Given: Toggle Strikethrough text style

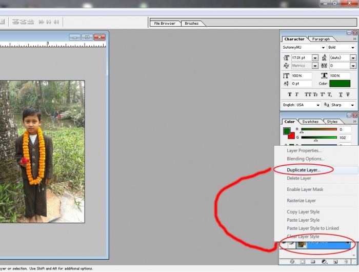Looking at the screenshot, I should coord(348,94).
